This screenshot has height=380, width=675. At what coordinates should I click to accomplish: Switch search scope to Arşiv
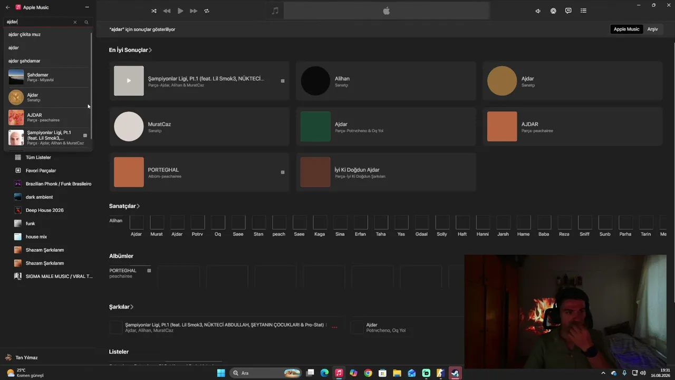click(653, 29)
